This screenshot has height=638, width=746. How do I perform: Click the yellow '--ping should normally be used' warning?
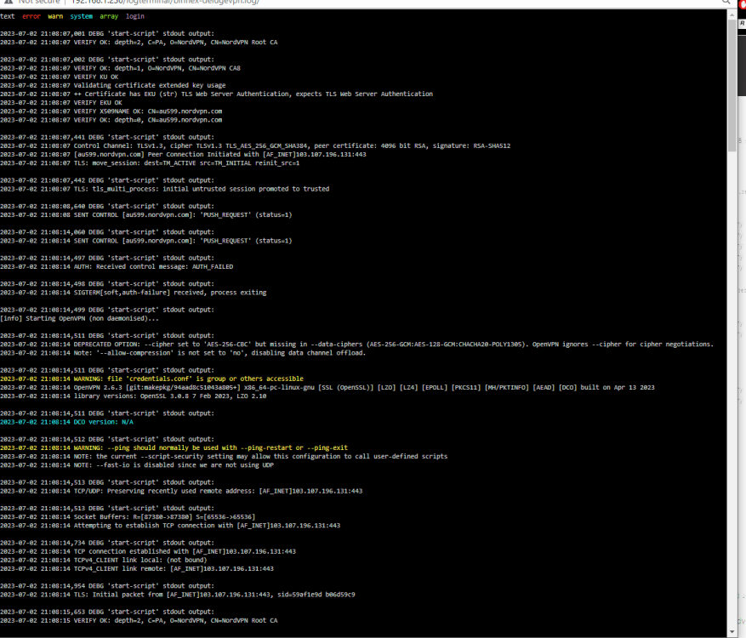click(174, 447)
